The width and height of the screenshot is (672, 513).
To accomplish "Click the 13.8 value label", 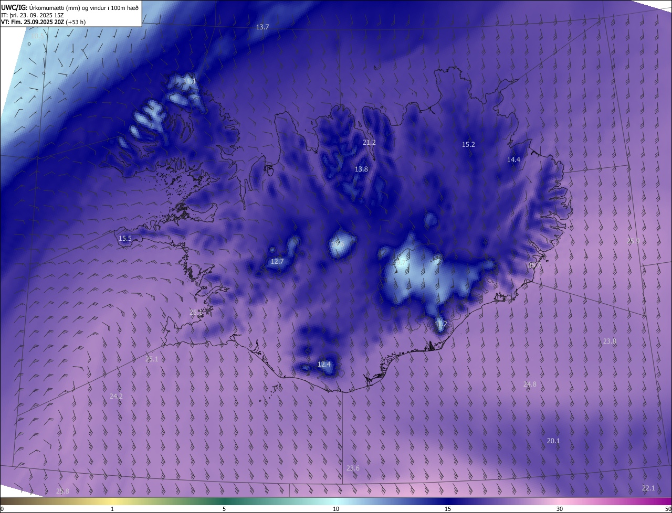I will coord(361,169).
